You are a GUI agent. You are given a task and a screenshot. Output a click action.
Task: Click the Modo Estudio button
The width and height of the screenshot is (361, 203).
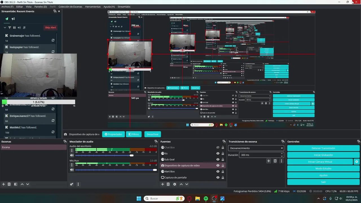pyautogui.click(x=323, y=168)
